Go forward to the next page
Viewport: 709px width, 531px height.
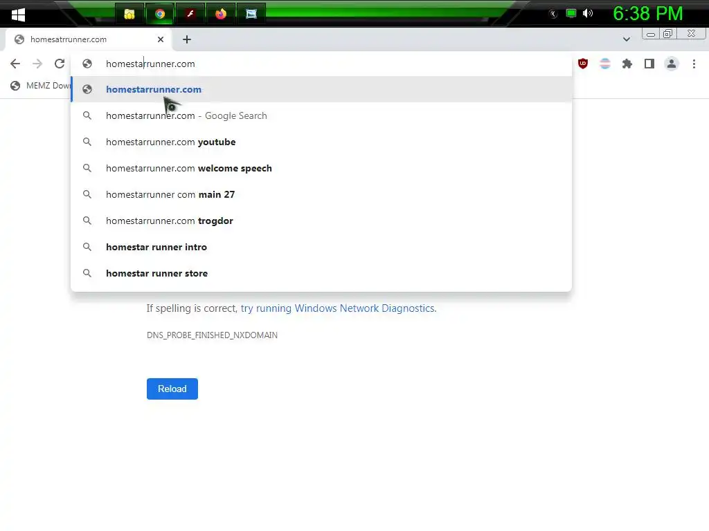37,64
